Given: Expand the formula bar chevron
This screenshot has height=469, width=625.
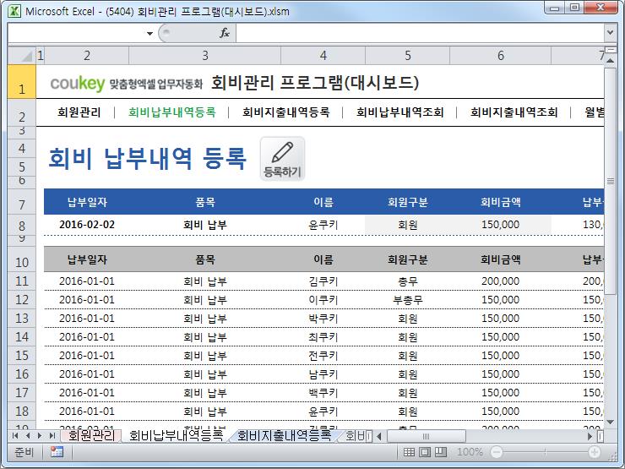Looking at the screenshot, I should pos(610,32).
